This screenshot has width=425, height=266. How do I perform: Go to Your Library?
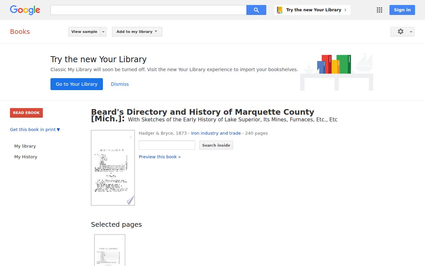pos(77,84)
